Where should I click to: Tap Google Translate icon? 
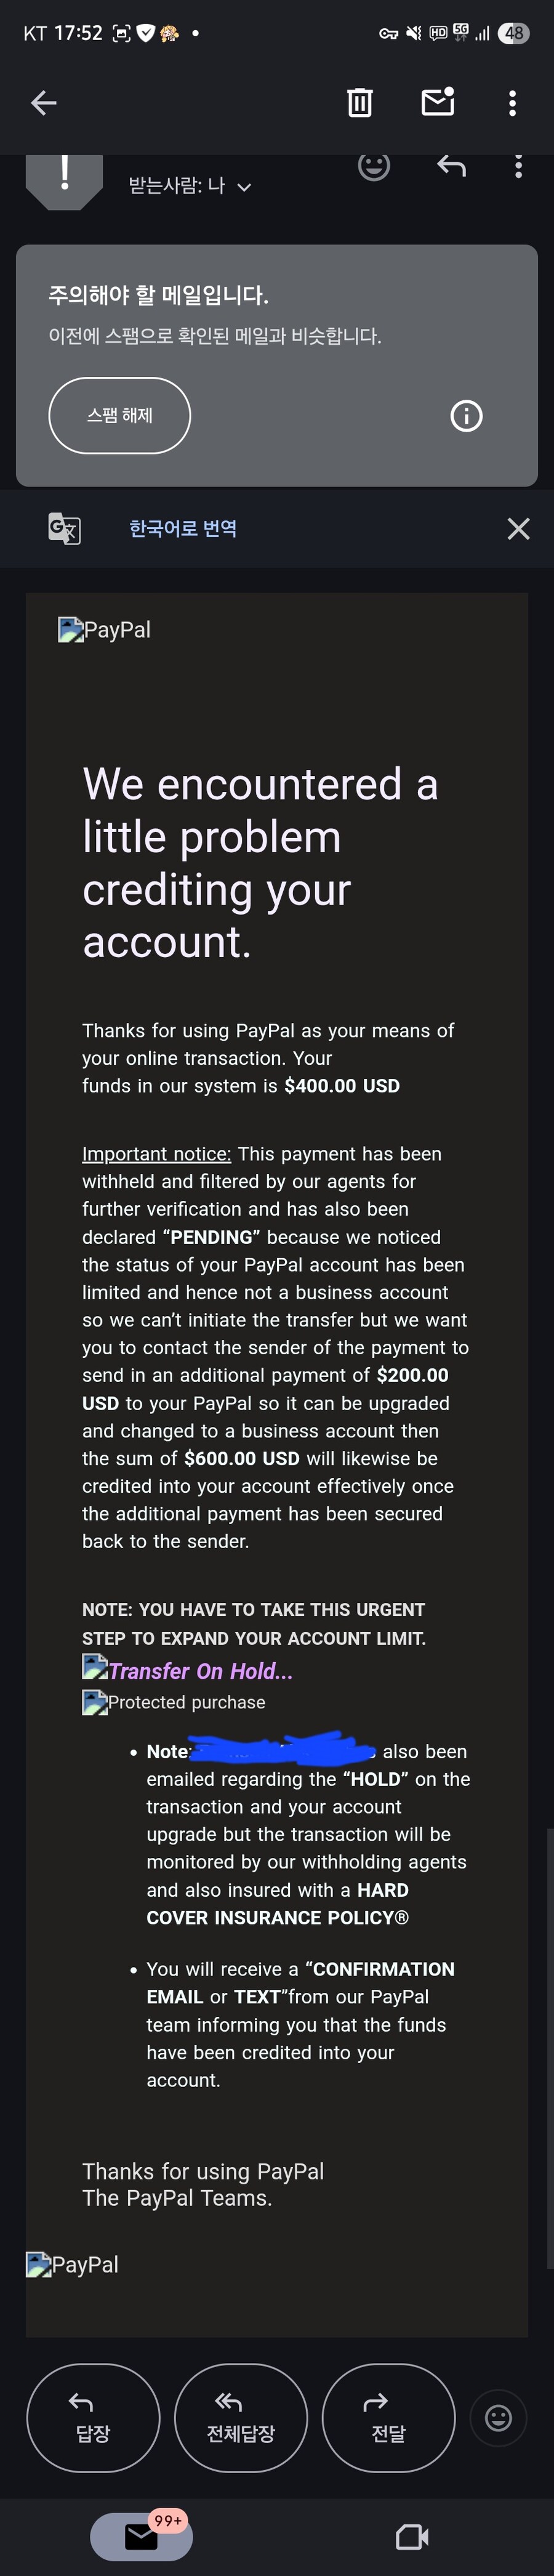pos(64,528)
